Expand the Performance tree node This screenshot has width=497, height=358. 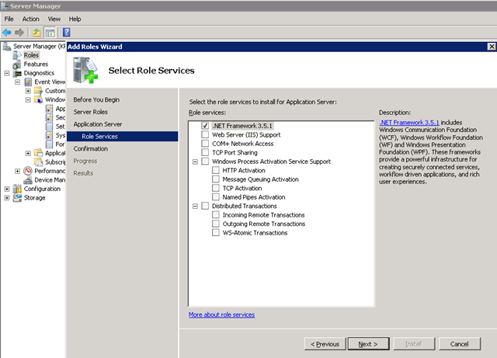click(17, 171)
